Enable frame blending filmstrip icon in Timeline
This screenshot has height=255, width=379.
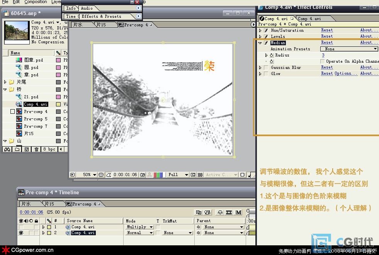229,212
